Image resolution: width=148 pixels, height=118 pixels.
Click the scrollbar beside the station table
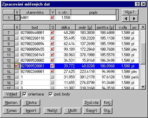tap(117, 15)
